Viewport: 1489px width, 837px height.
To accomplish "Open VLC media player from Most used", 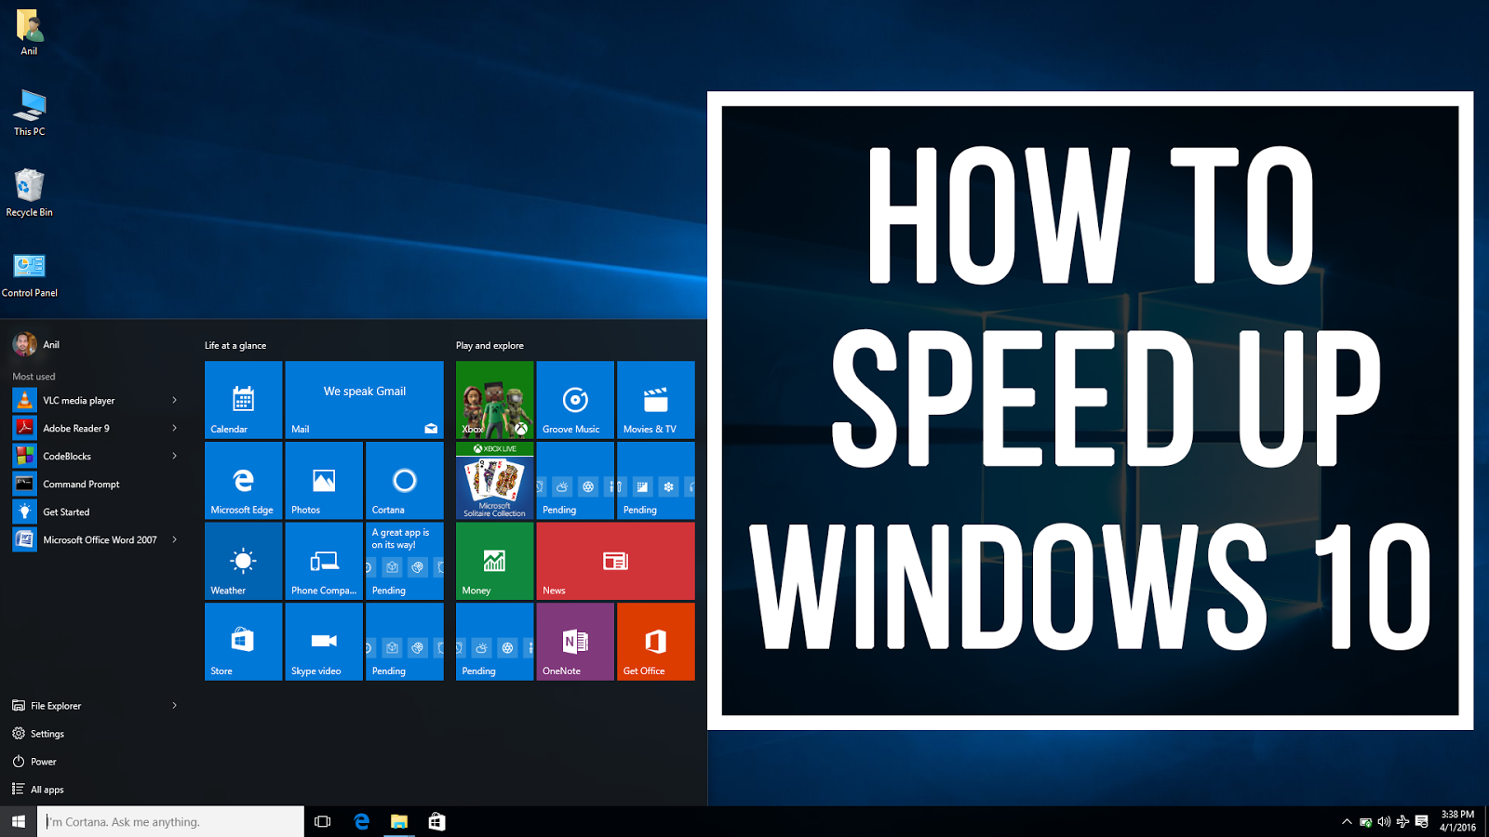I will coord(94,400).
